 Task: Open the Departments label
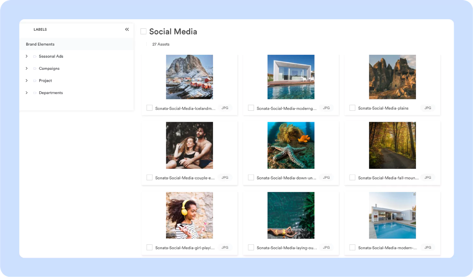point(51,93)
